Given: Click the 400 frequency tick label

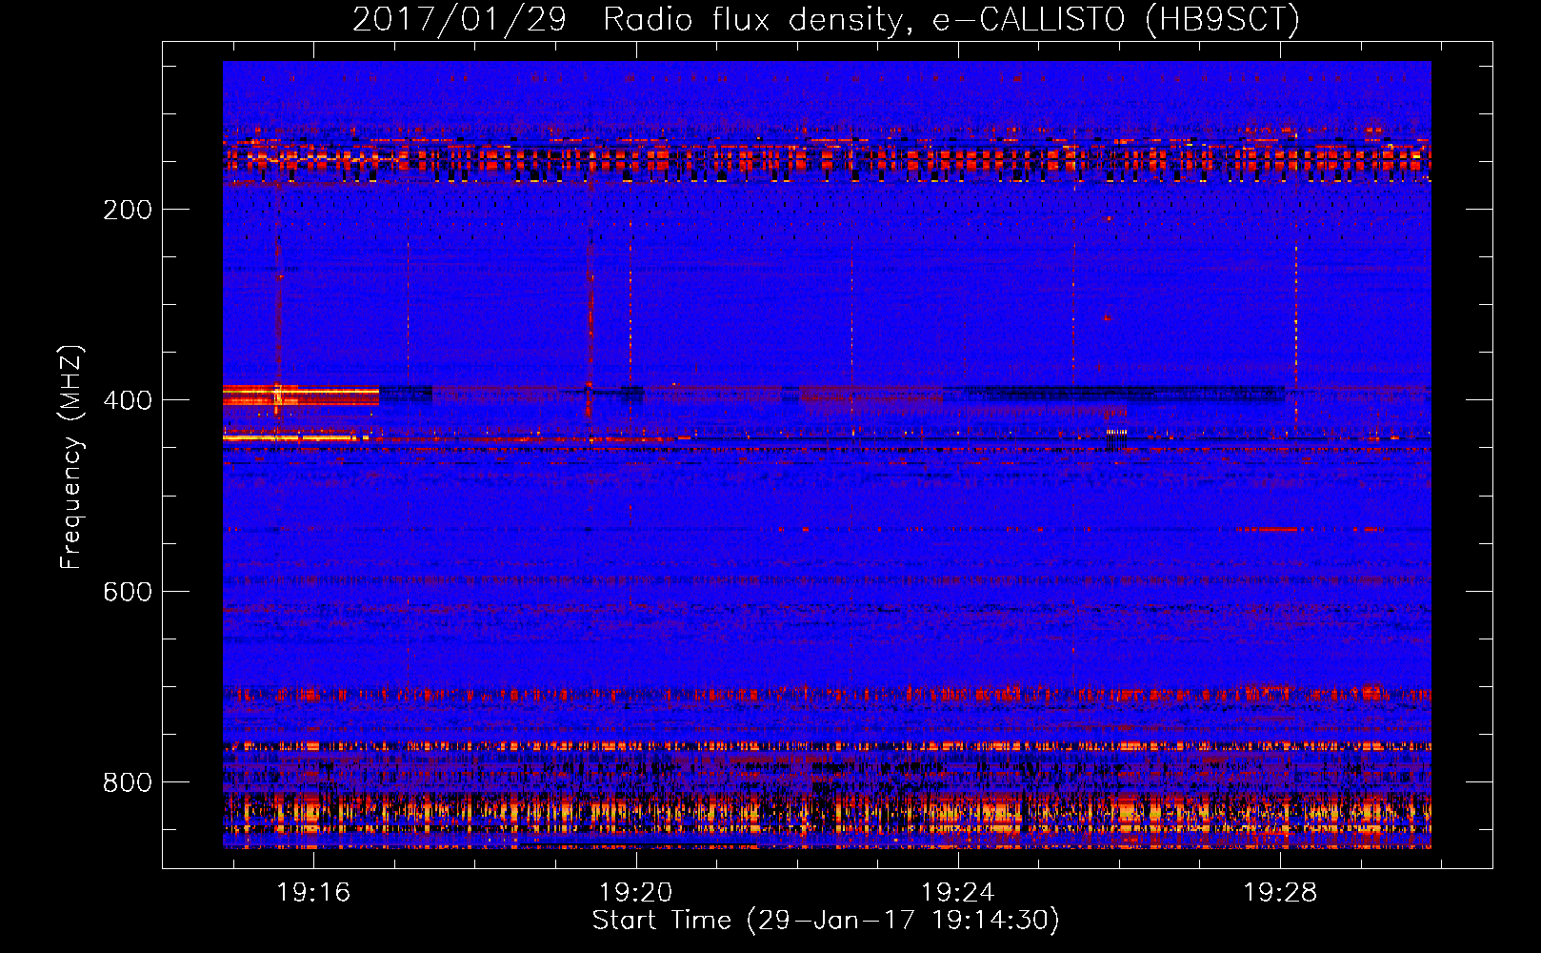Looking at the screenshot, I should tap(128, 400).
